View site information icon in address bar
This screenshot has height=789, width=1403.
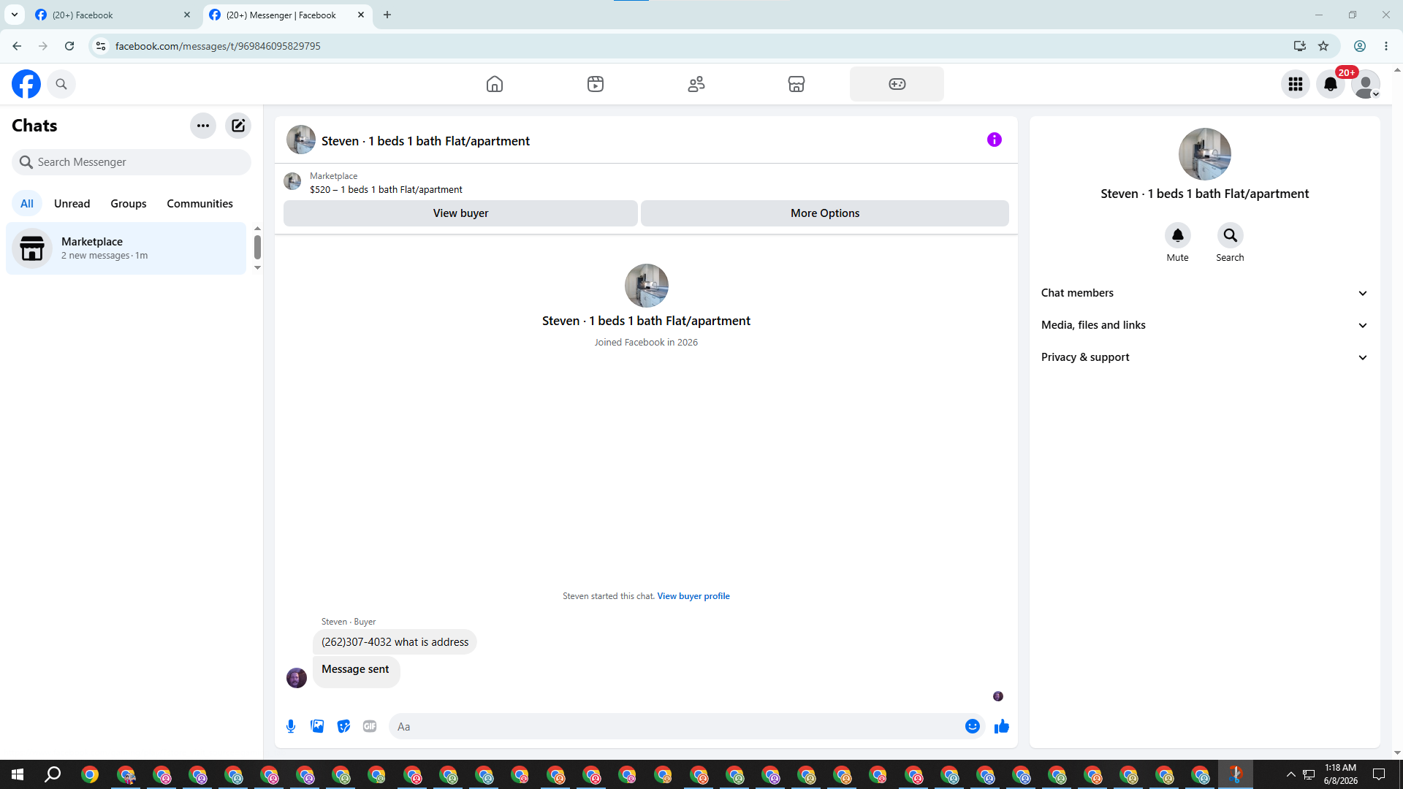[x=101, y=46]
